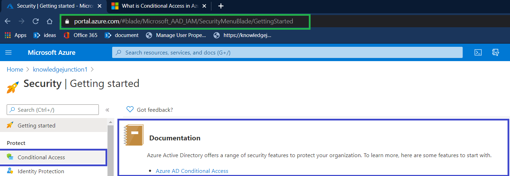Go back to the previous page
This screenshot has width=510, height=176.
(7, 21)
